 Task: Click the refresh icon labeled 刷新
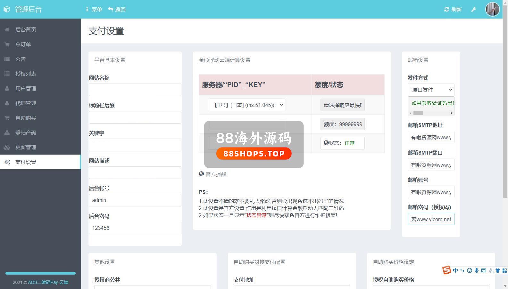point(453,10)
